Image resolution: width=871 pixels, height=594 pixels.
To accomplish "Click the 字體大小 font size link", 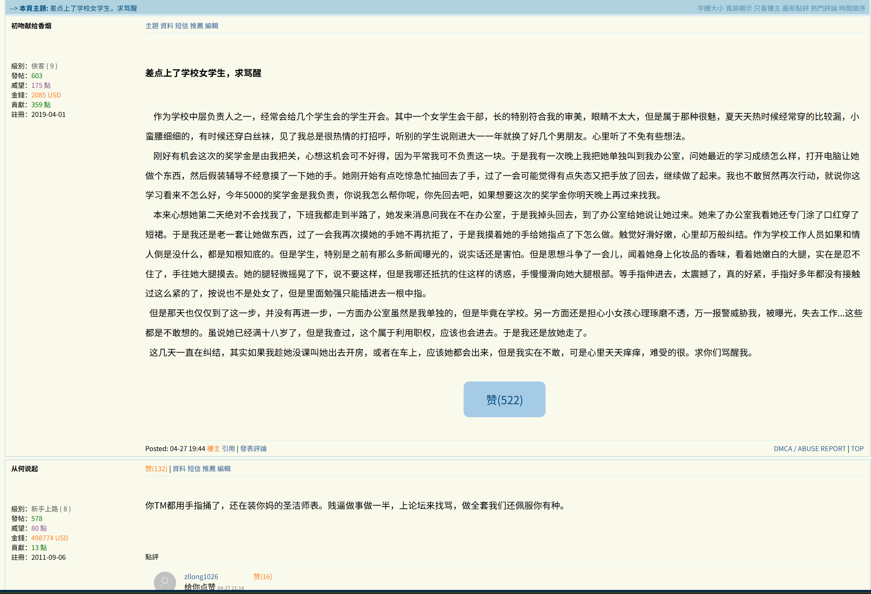I will [x=710, y=8].
